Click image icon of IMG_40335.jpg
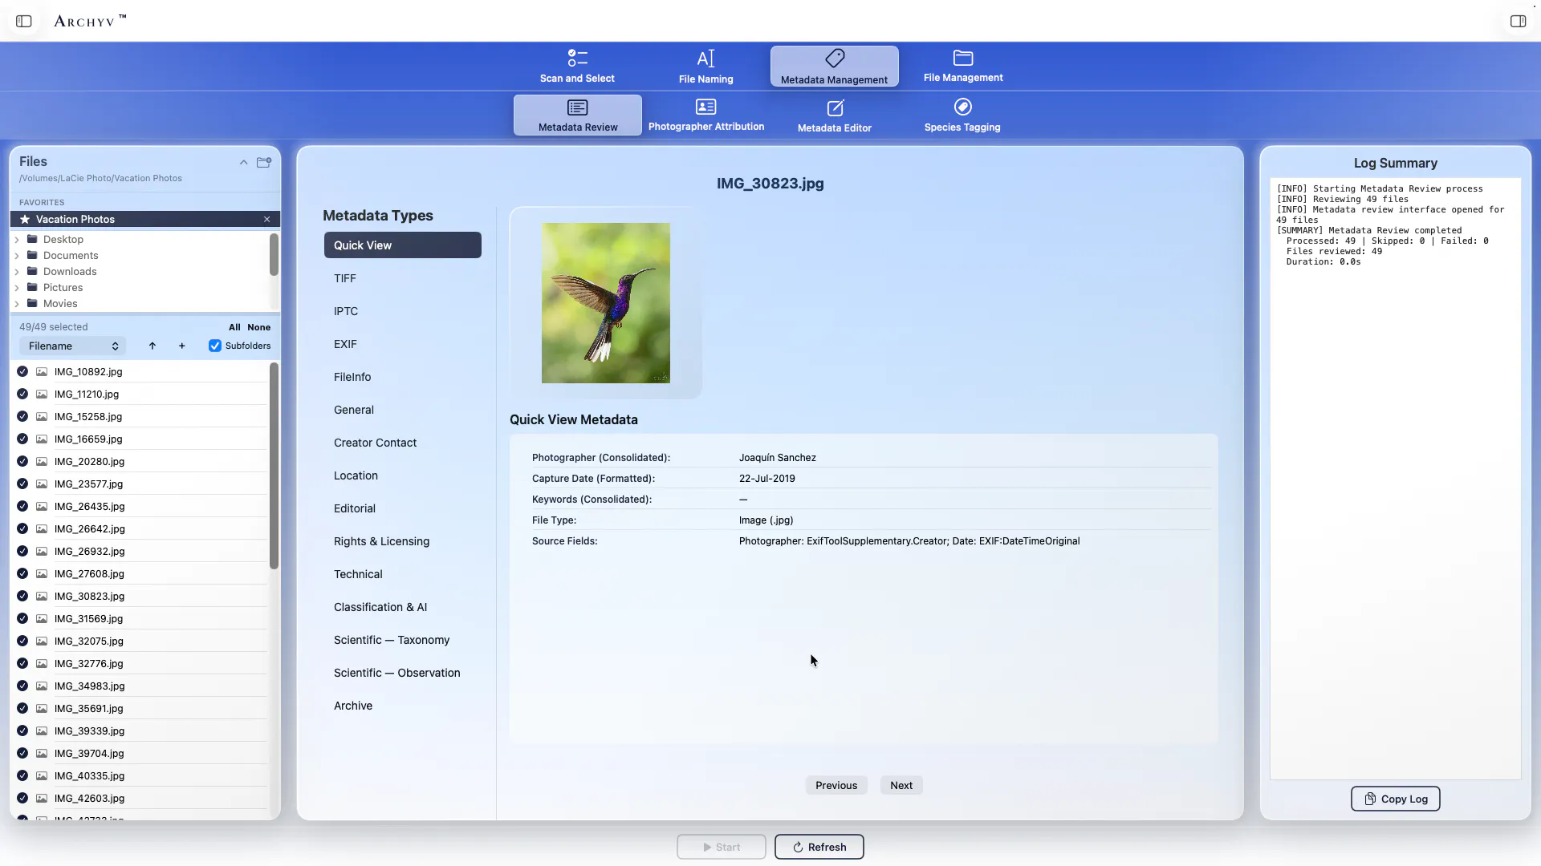The image size is (1541, 866). point(42,776)
